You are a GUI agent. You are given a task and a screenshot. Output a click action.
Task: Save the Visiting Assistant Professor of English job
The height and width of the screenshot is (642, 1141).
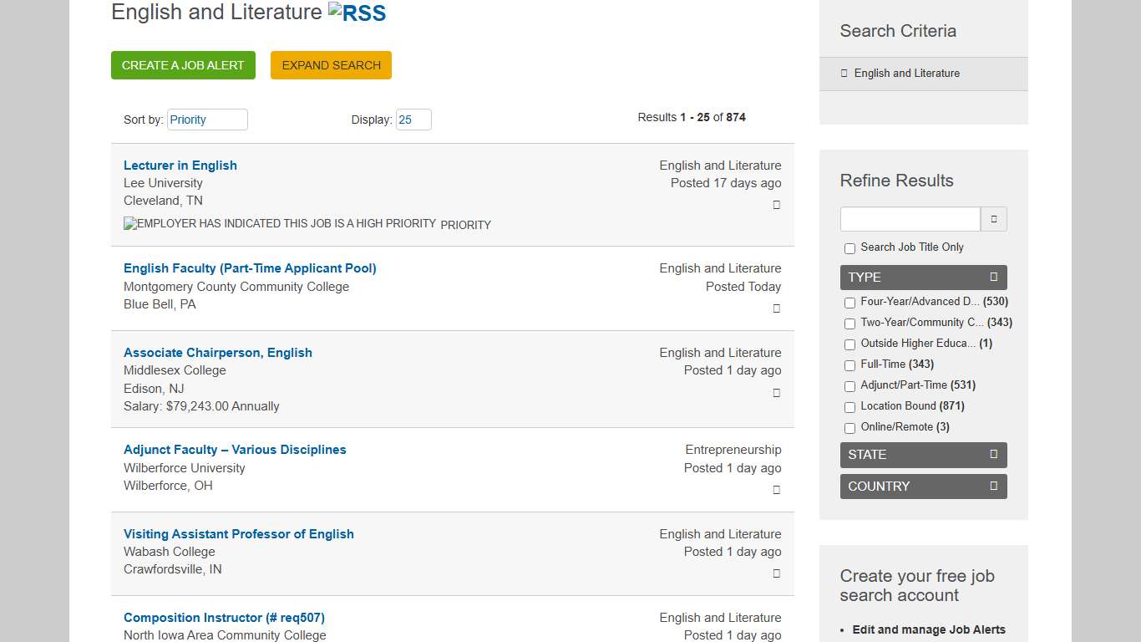pyautogui.click(x=776, y=573)
